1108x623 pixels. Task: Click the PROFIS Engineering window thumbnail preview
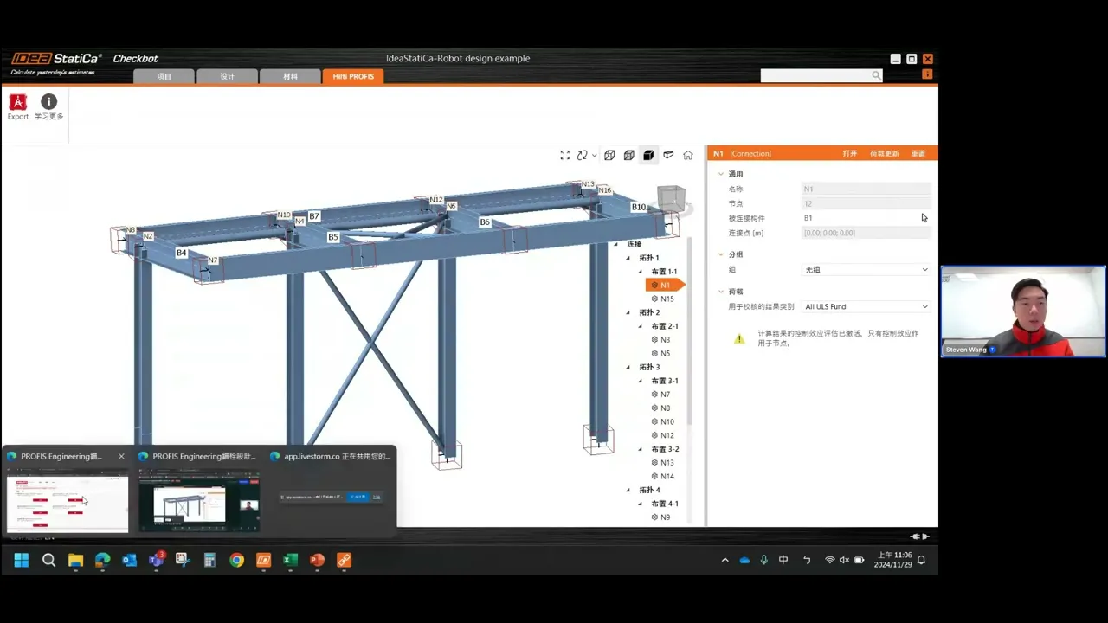coord(68,502)
